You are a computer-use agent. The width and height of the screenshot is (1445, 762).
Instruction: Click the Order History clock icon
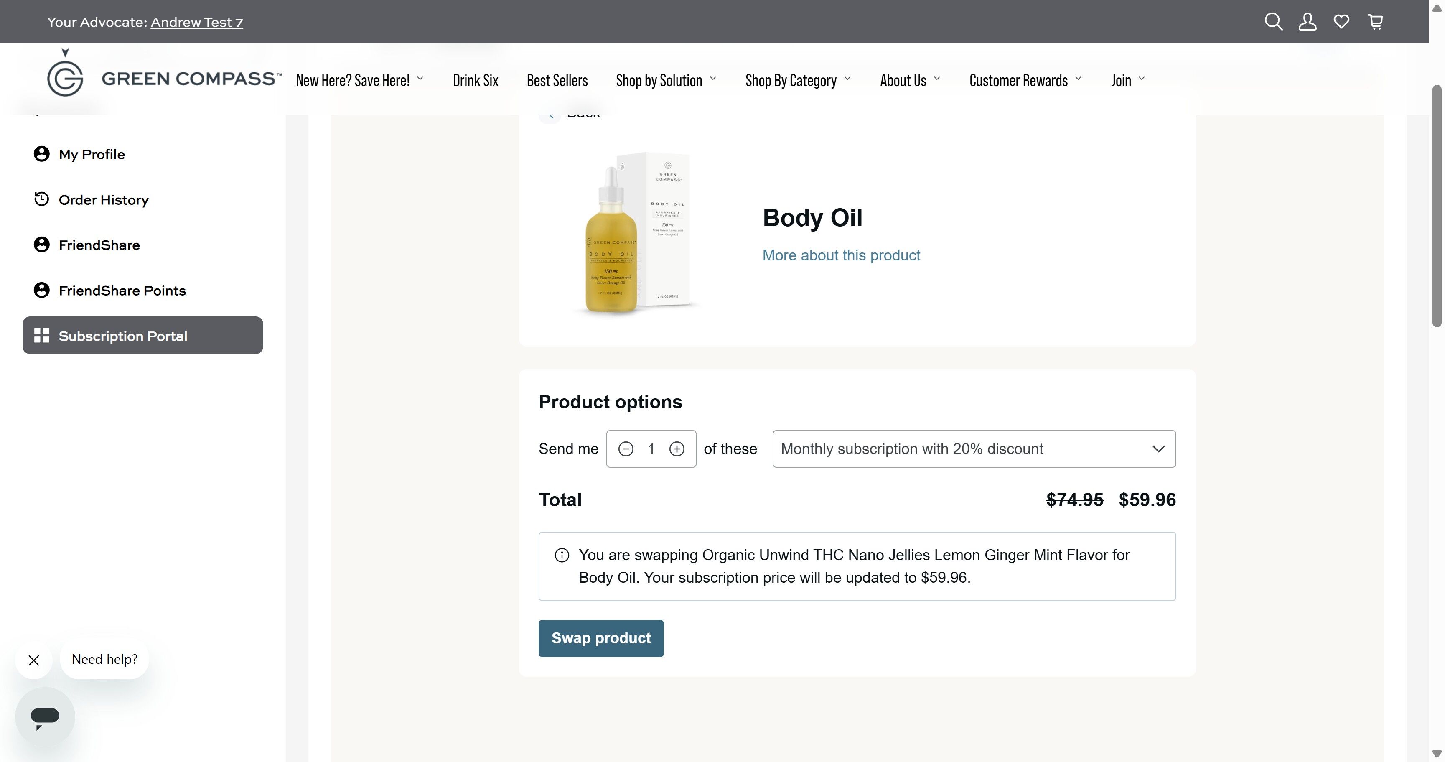41,199
